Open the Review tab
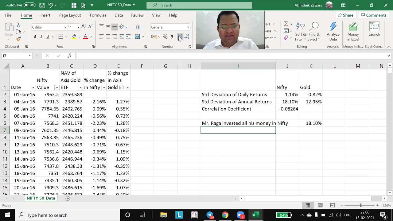The width and height of the screenshot is (393, 221). [x=137, y=15]
